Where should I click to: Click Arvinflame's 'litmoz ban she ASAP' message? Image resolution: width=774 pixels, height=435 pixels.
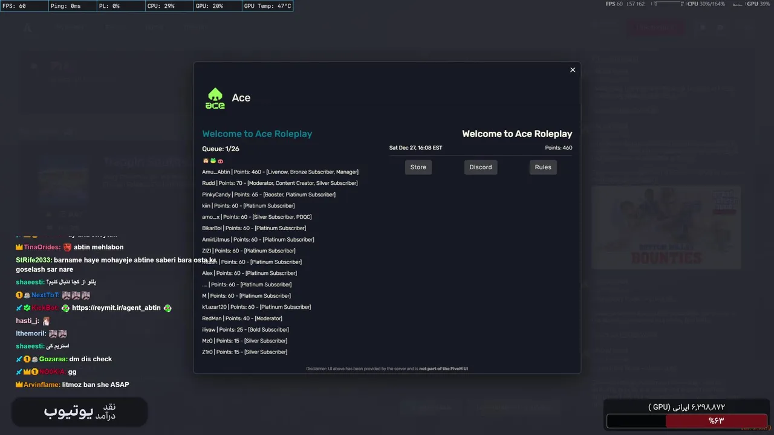[x=73, y=385]
